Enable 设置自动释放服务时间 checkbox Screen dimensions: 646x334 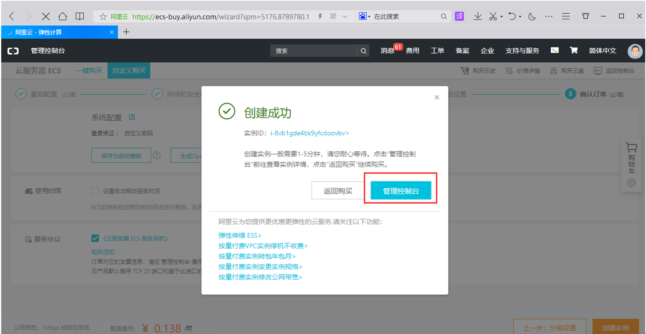tap(95, 191)
